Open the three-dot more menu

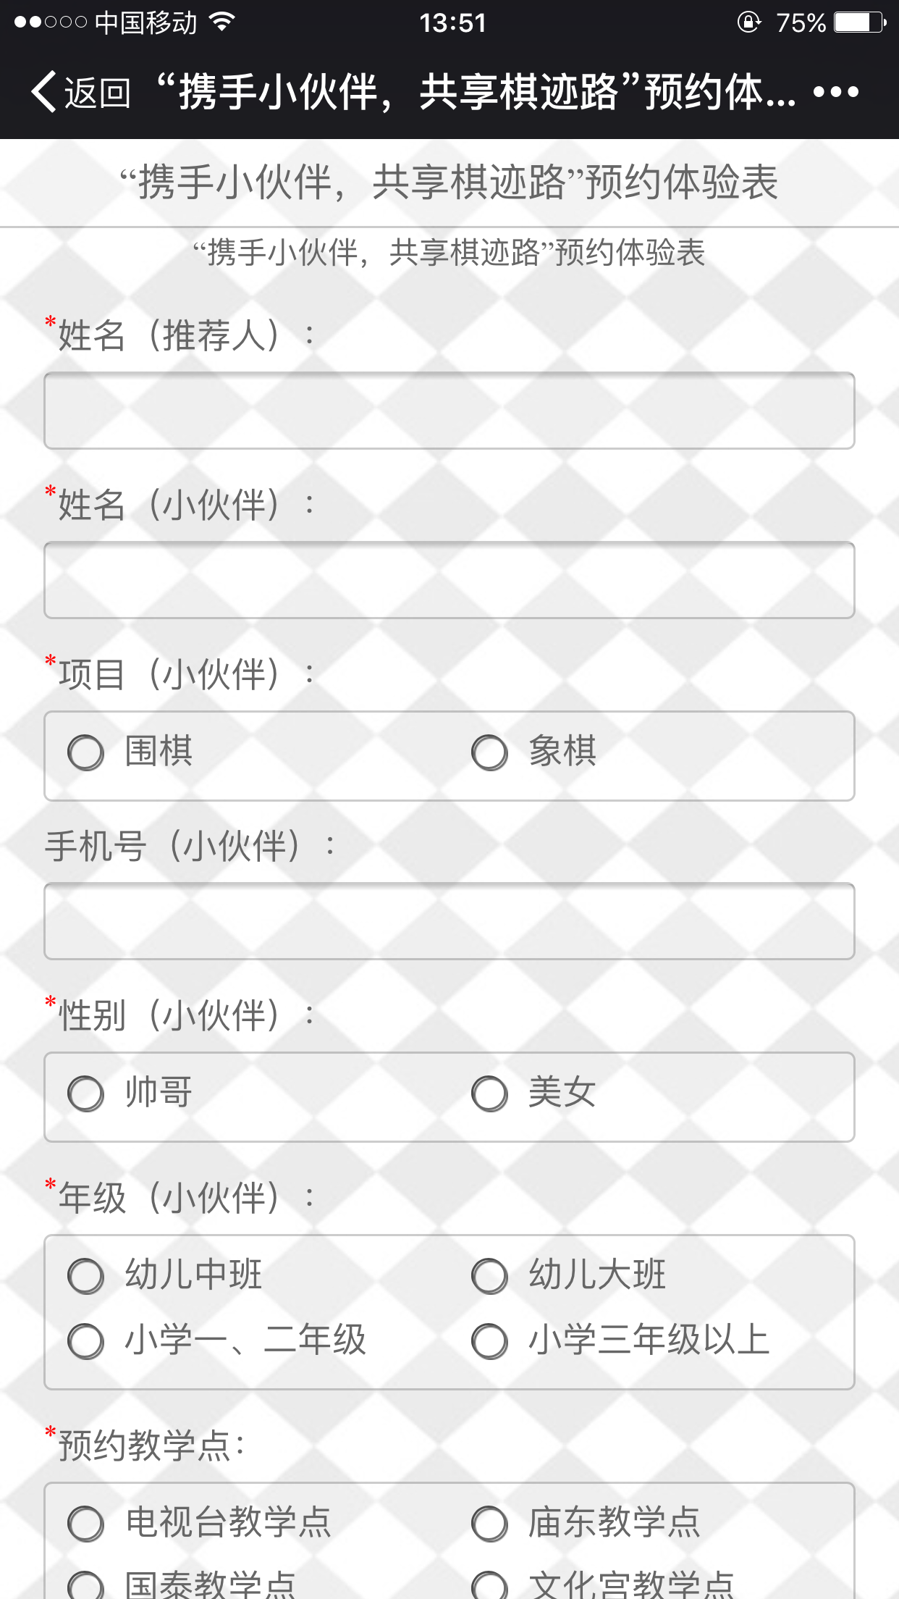tap(835, 92)
